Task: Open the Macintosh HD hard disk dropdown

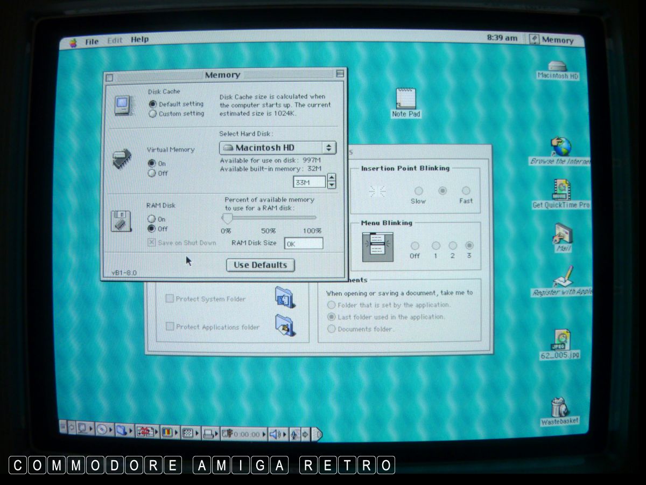Action: (x=277, y=148)
